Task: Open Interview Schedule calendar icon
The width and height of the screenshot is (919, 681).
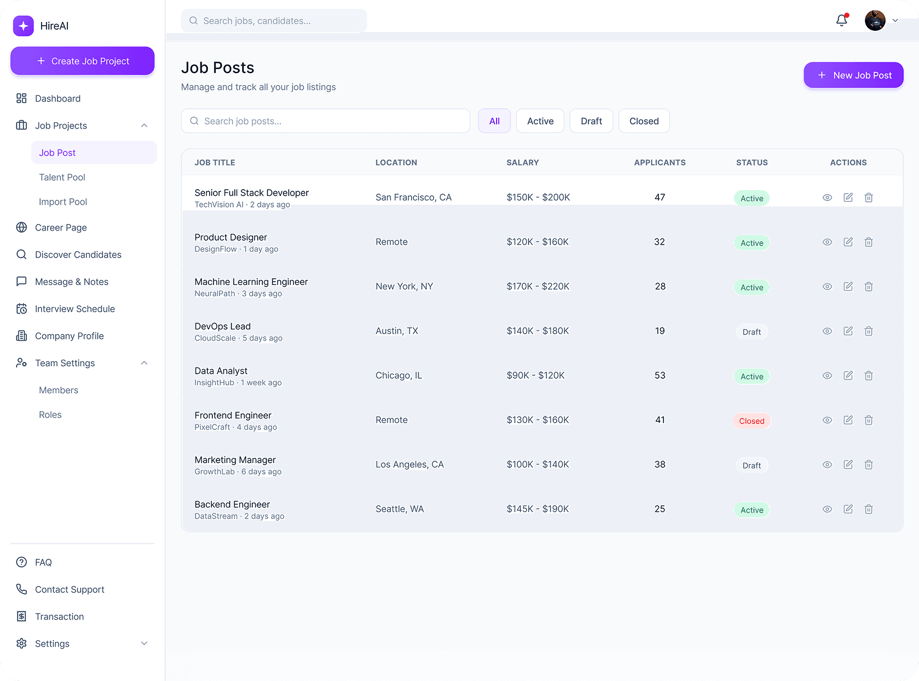Action: coord(21,309)
